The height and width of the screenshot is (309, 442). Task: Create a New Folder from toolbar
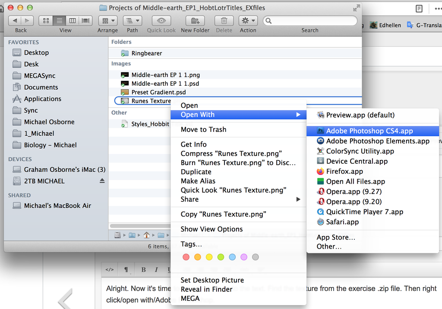pyautogui.click(x=195, y=21)
